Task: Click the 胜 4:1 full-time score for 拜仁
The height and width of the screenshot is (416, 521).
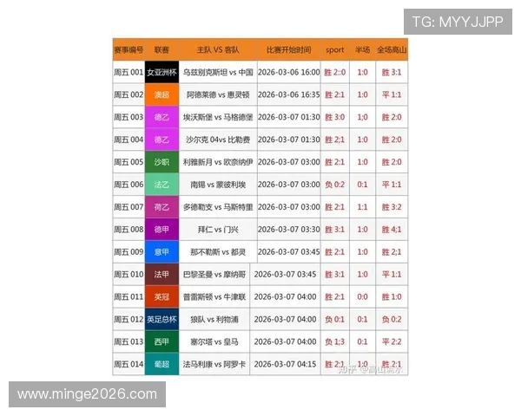Action: [x=392, y=229]
